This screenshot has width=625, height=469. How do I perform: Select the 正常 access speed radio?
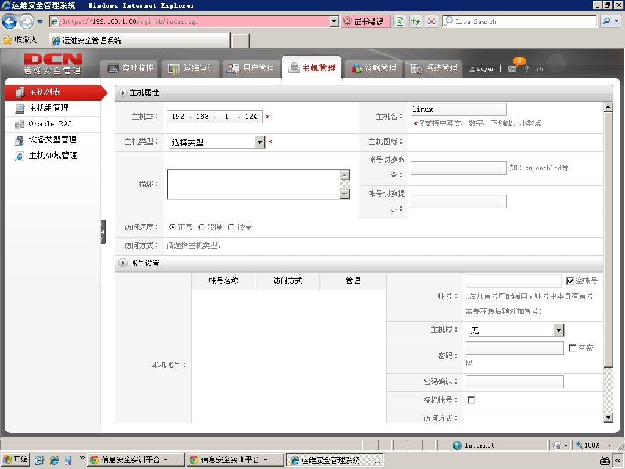[x=172, y=227]
